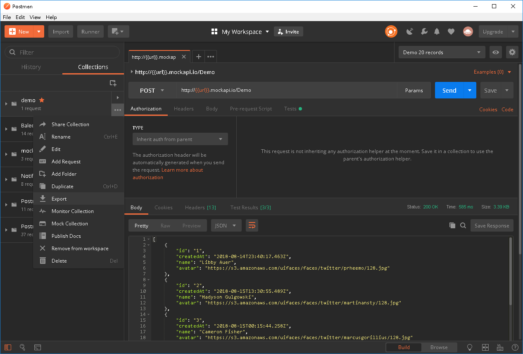Open the wrench settings icon
The height and width of the screenshot is (354, 523).
pos(424,31)
